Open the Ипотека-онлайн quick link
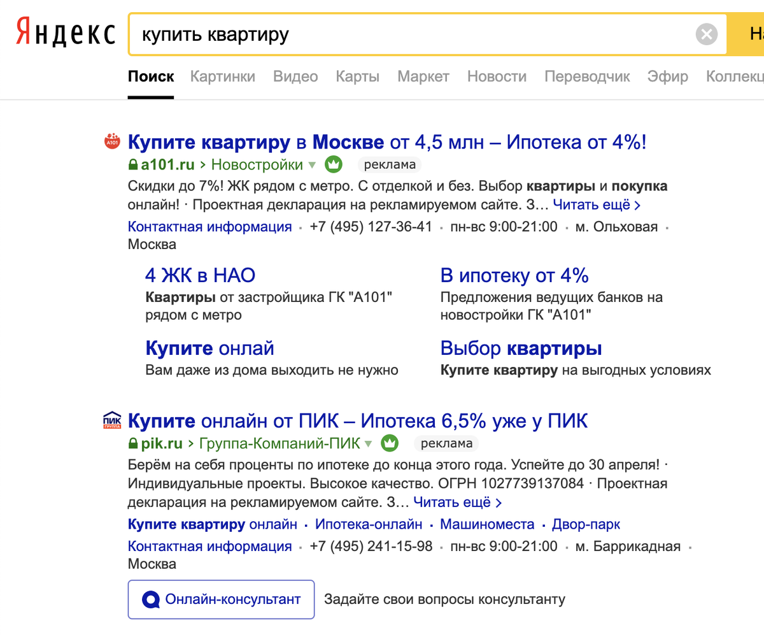This screenshot has height=637, width=764. pyautogui.click(x=369, y=525)
